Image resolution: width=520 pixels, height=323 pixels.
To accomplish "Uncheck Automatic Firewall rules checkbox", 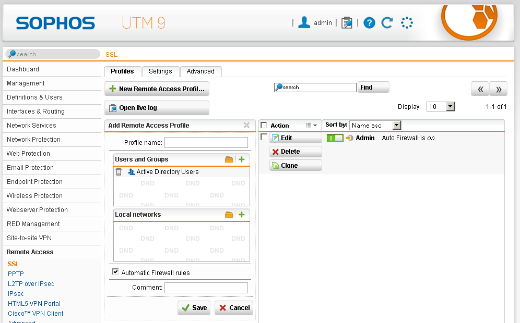I will coord(115,272).
